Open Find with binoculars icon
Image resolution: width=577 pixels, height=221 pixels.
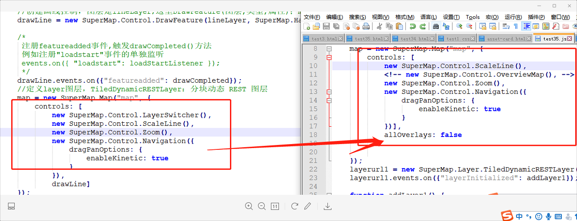(x=436, y=26)
